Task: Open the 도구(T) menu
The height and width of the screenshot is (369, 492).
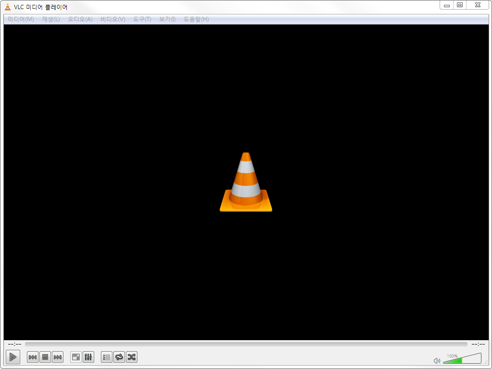Action: pos(142,19)
